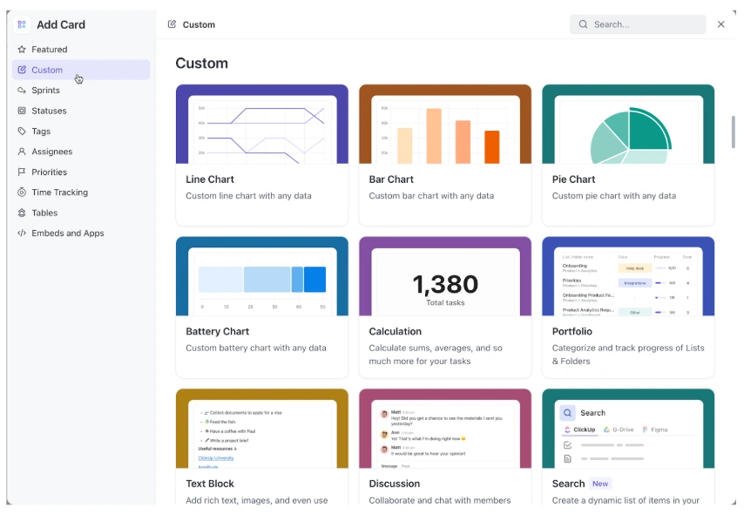This screenshot has height=521, width=744.
Task: Click the New badge on Search card
Action: click(600, 484)
